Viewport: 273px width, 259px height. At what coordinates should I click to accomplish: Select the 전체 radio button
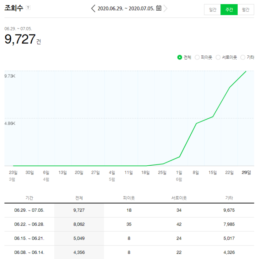click(x=180, y=57)
